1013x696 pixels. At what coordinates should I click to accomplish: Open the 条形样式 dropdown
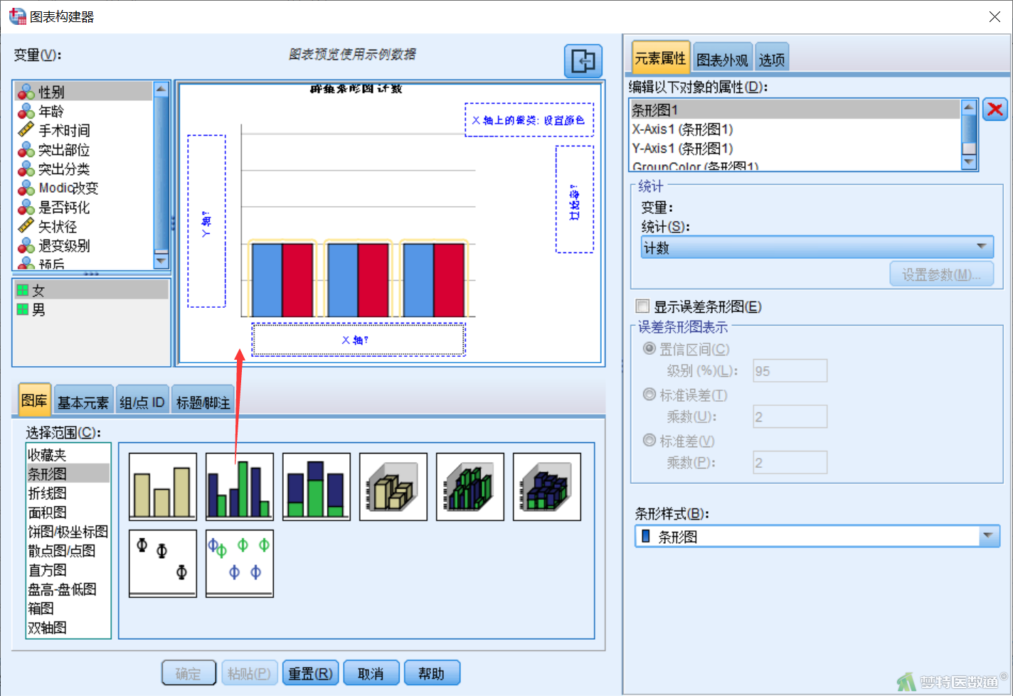(x=817, y=536)
